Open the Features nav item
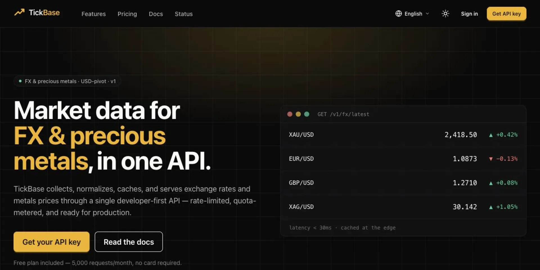Screen dimensions: 540x270 (x=94, y=14)
